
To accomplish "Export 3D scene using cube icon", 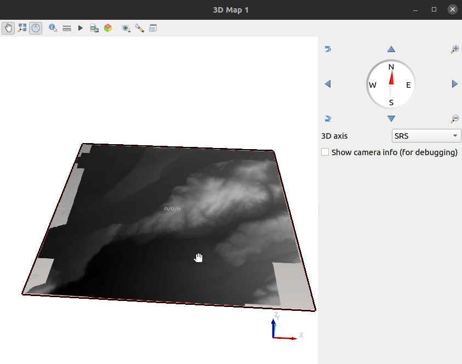I will pos(108,28).
